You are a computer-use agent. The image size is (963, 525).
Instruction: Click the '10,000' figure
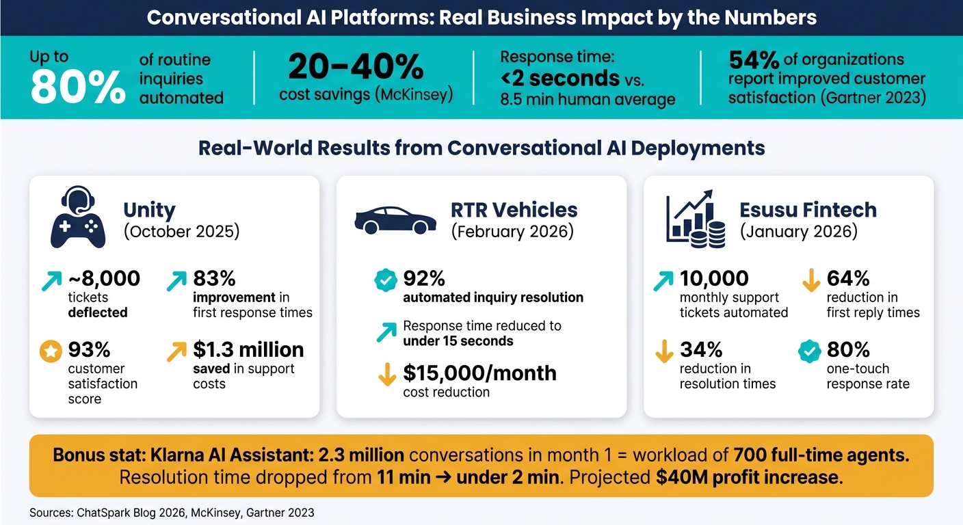714,278
